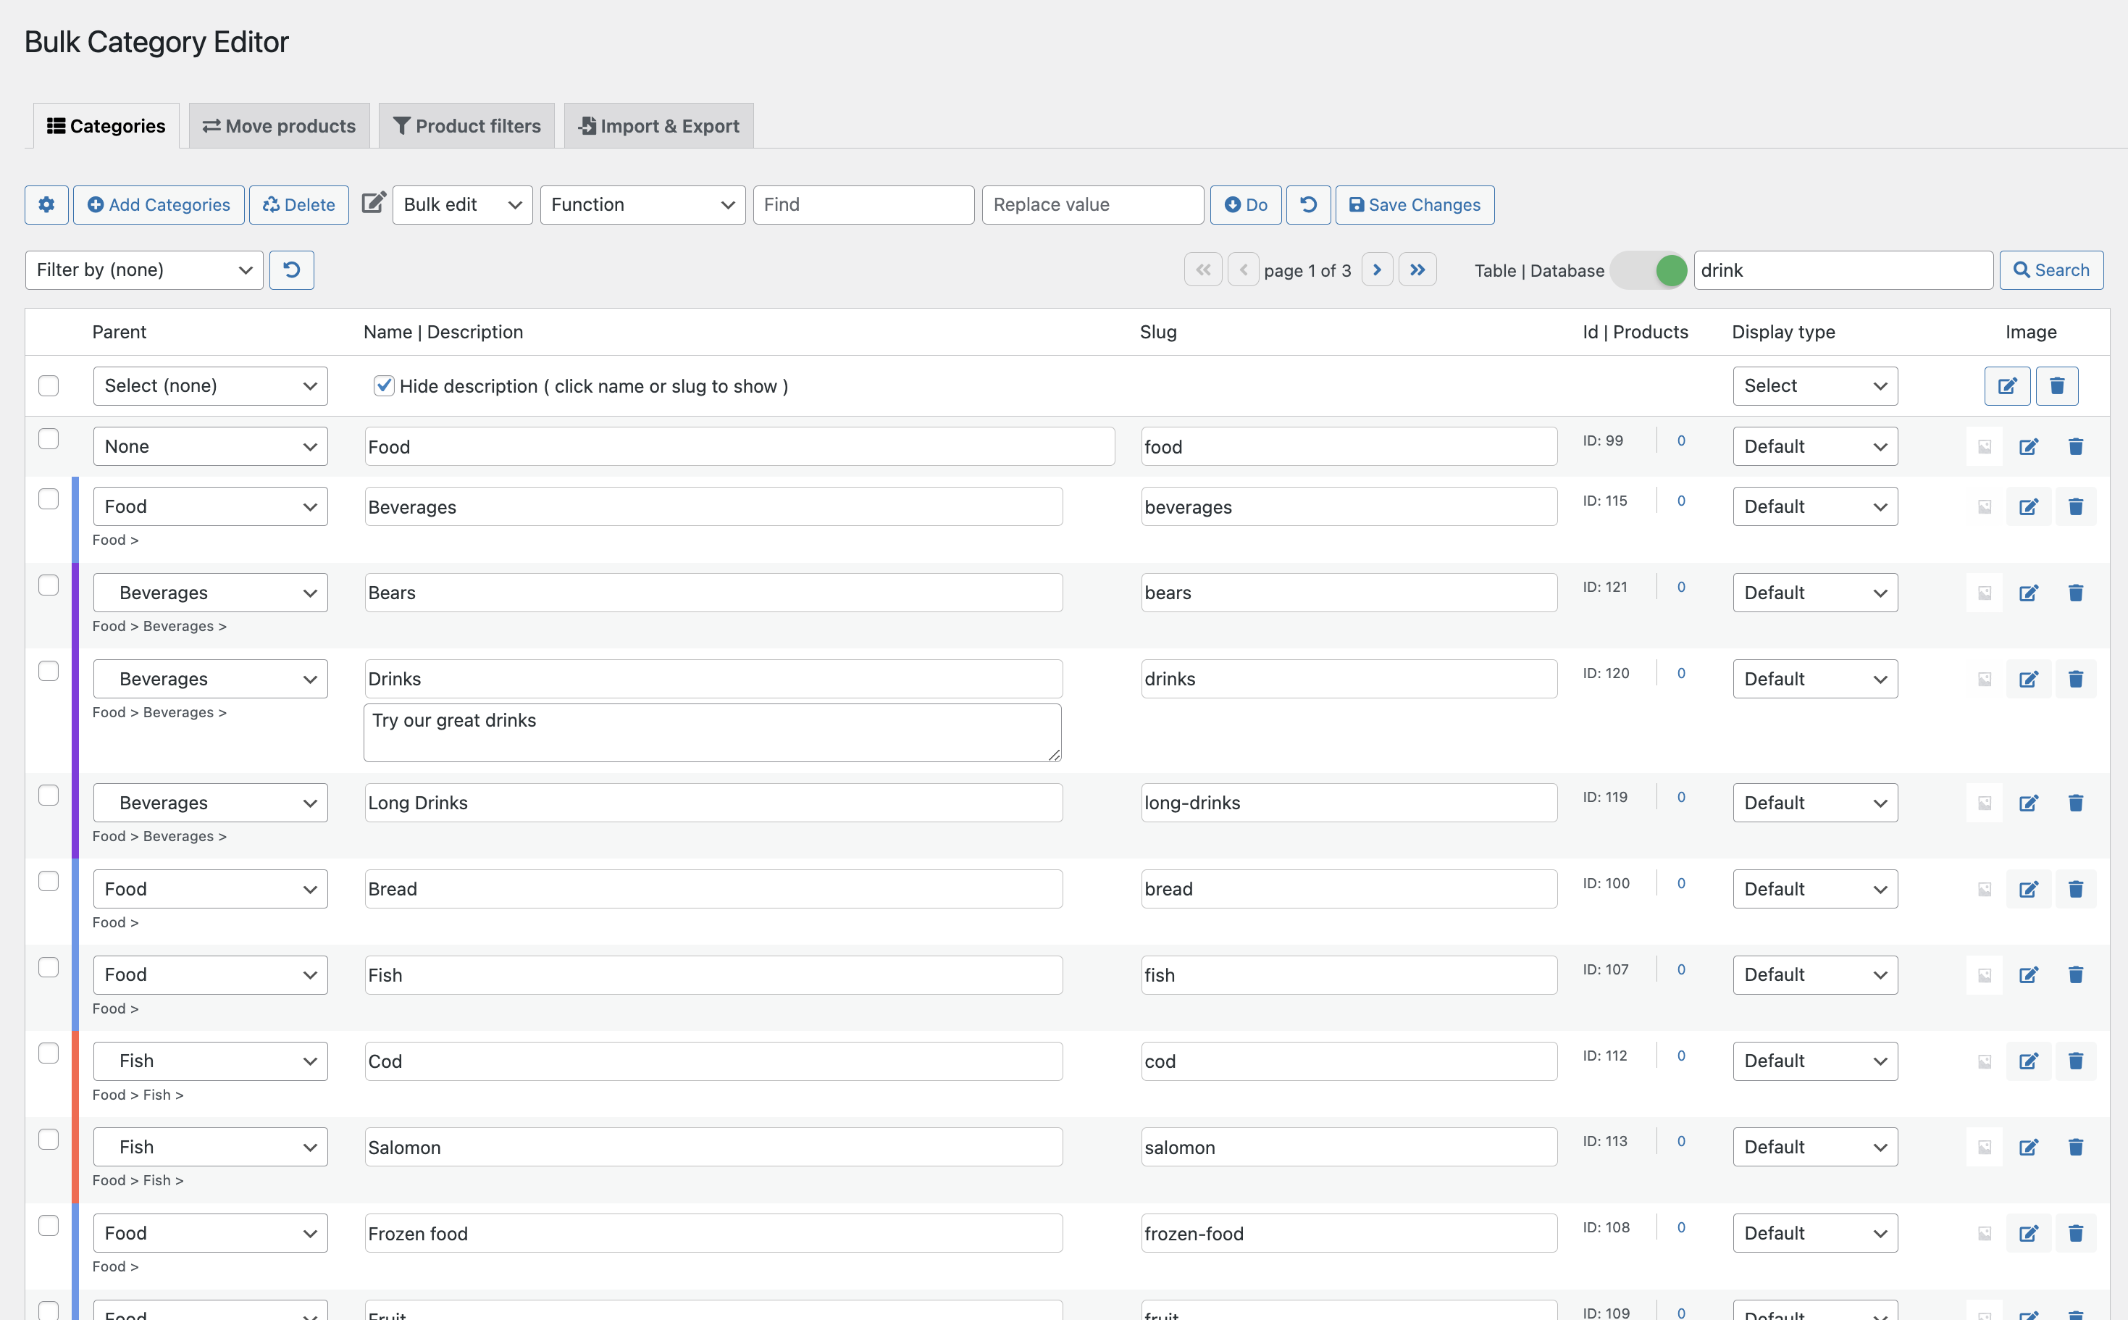Image resolution: width=2128 pixels, height=1320 pixels.
Task: Click the quick edit pencil icon beside Delete
Action: point(374,203)
